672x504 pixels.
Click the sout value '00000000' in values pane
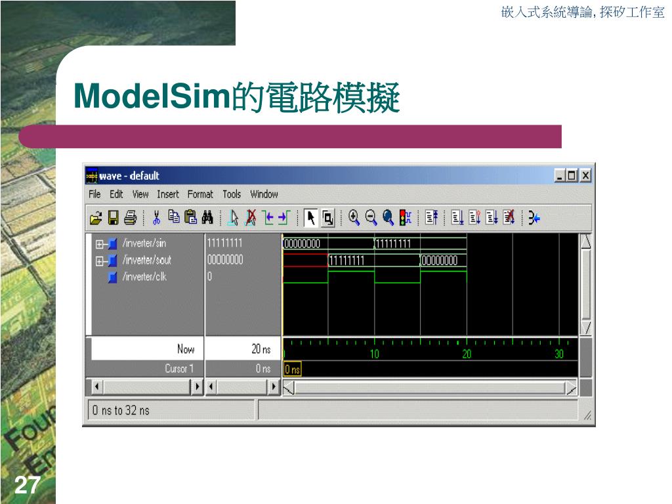pyautogui.click(x=225, y=260)
